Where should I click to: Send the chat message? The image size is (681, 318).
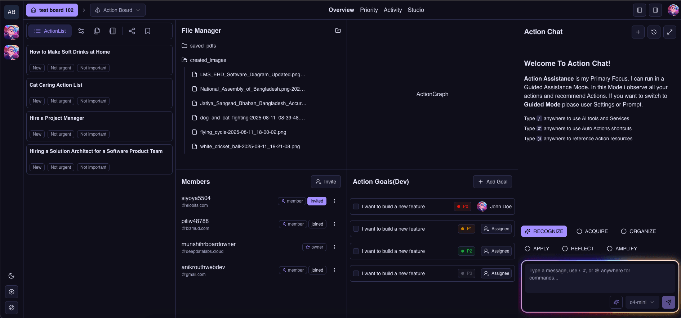[668, 302]
